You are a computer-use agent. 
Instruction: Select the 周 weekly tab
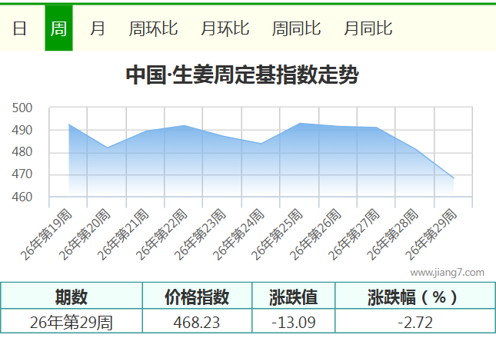(x=59, y=28)
